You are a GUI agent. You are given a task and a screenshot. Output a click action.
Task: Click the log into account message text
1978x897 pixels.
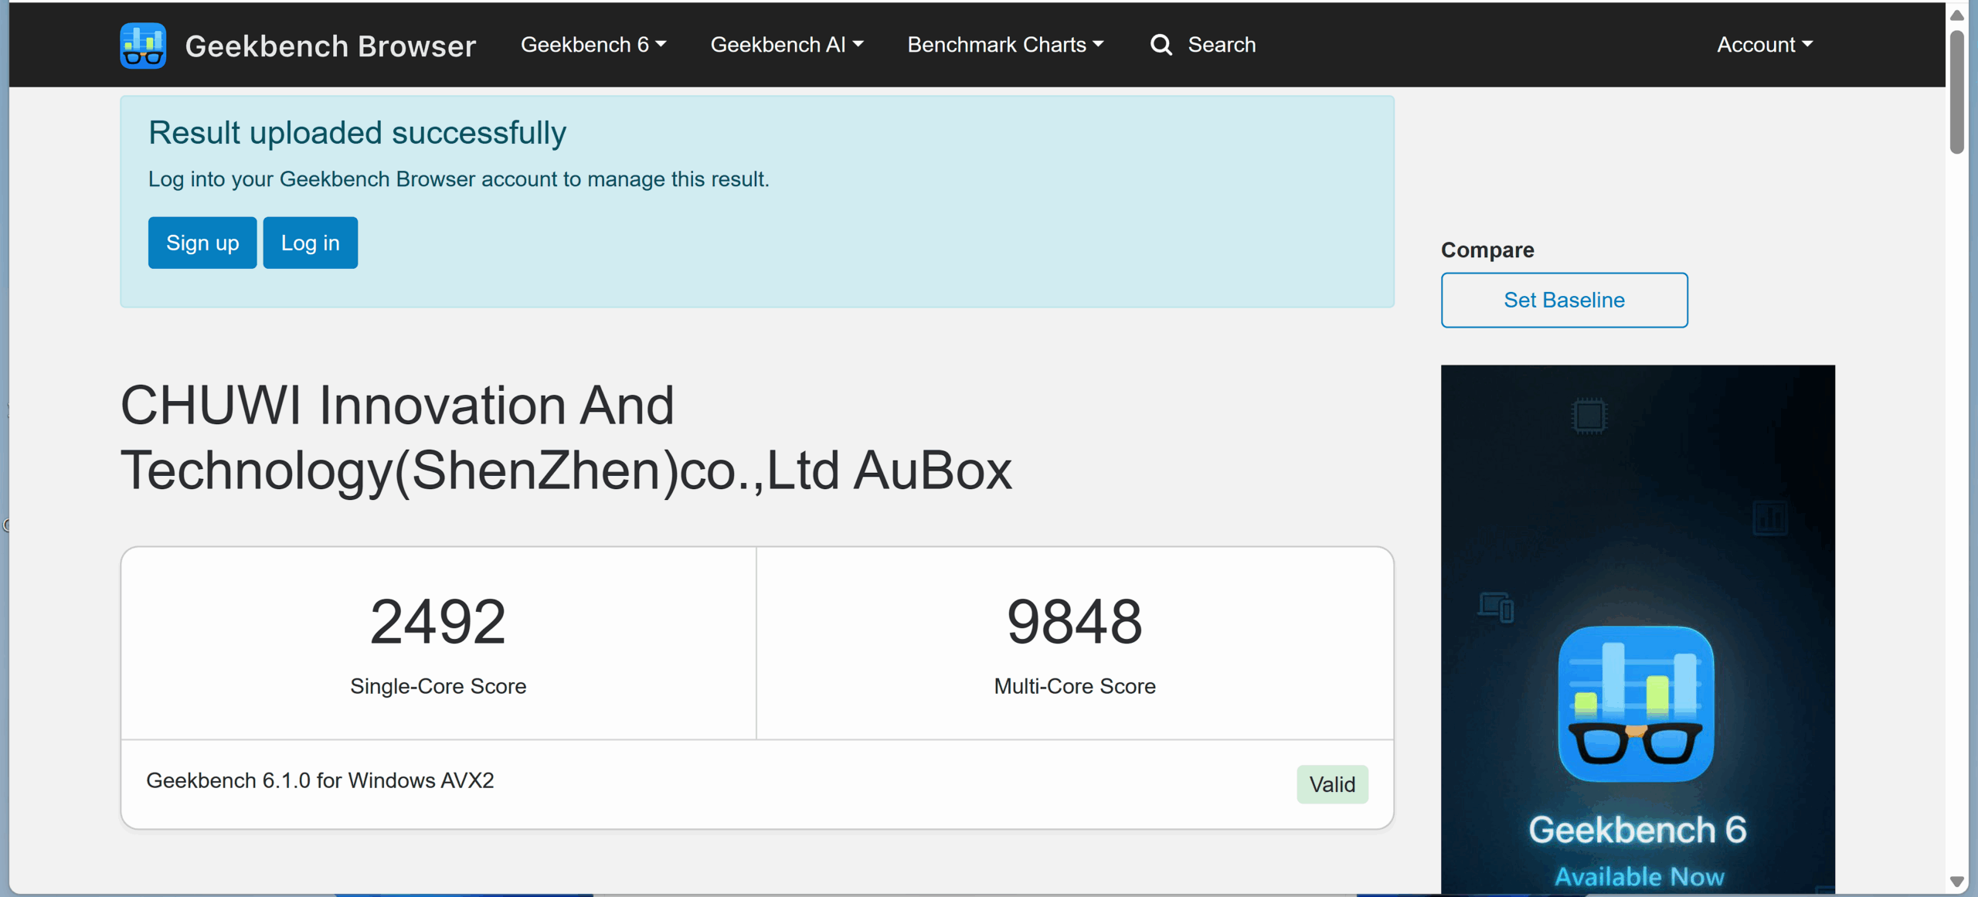coord(459,179)
